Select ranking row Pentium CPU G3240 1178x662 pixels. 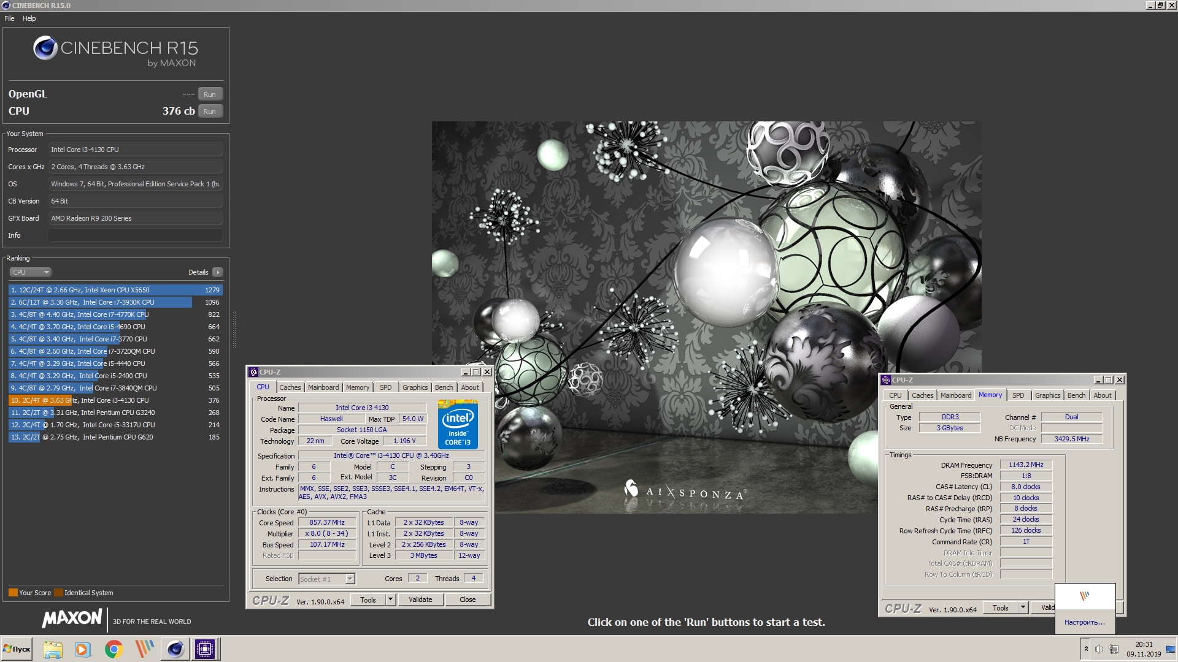[x=115, y=413]
